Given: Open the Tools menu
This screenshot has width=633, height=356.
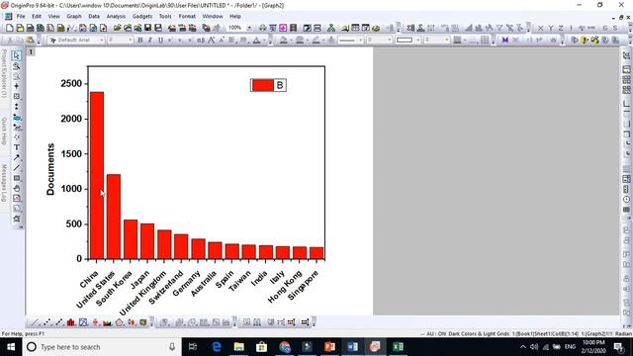Looking at the screenshot, I should [165, 17].
